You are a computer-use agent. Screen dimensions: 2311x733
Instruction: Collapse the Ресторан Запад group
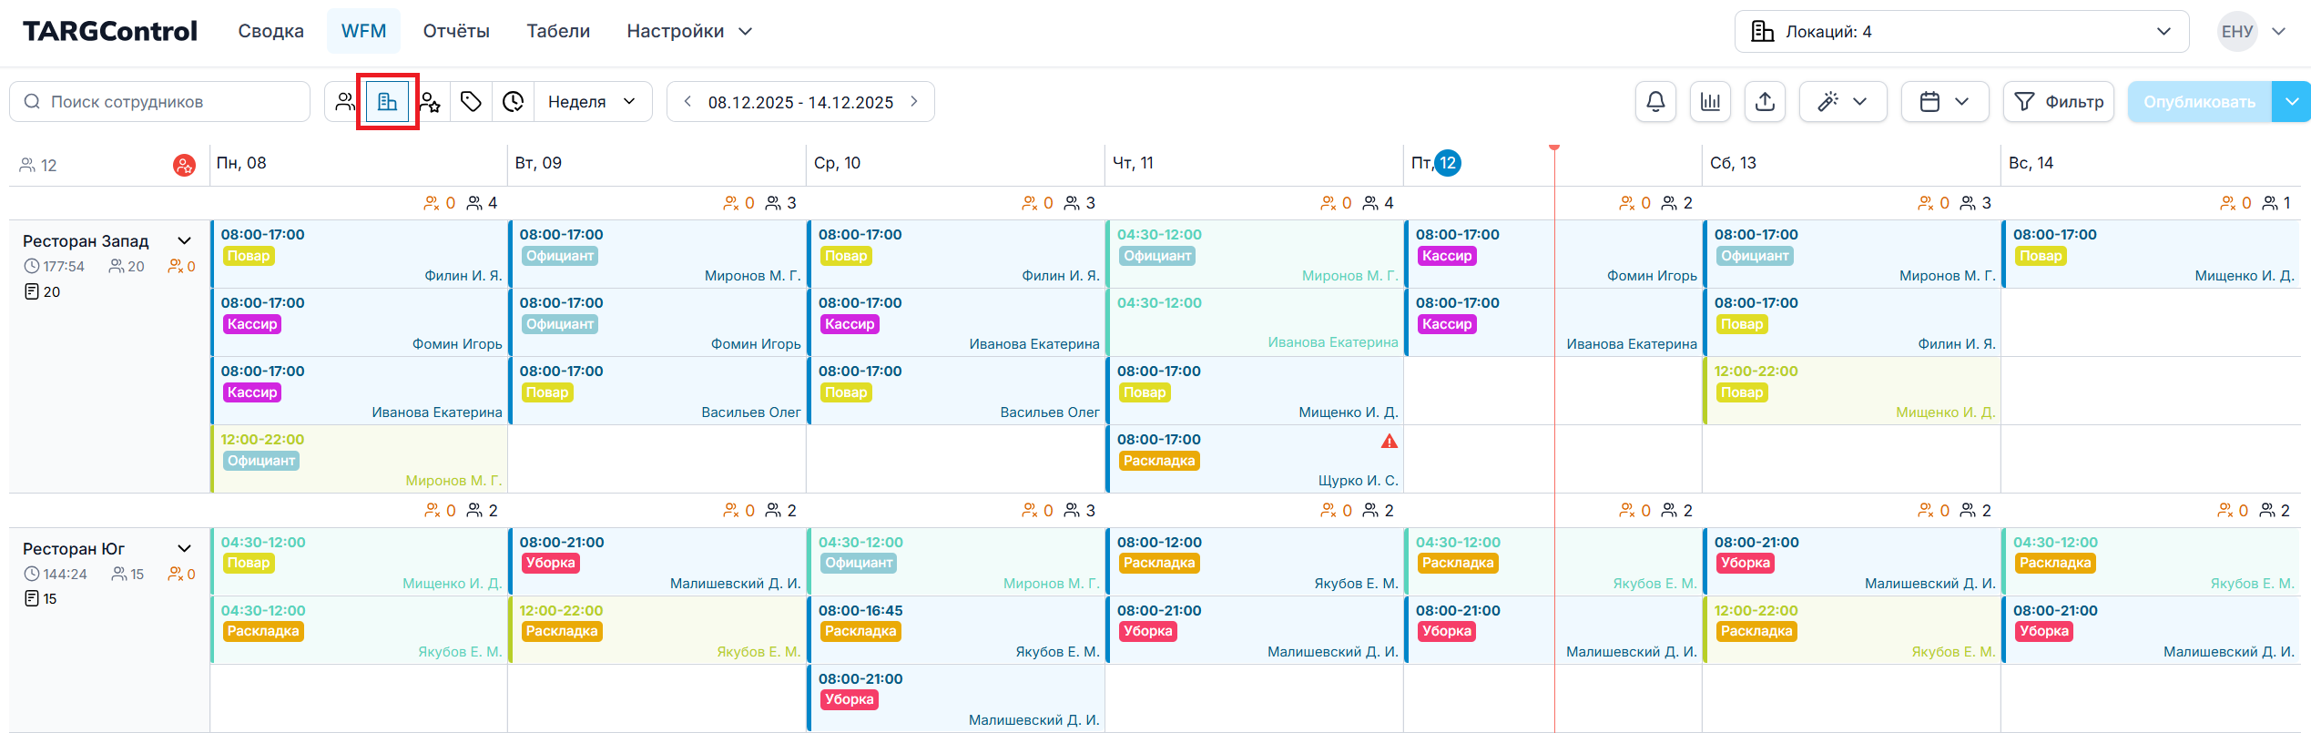[x=185, y=241]
